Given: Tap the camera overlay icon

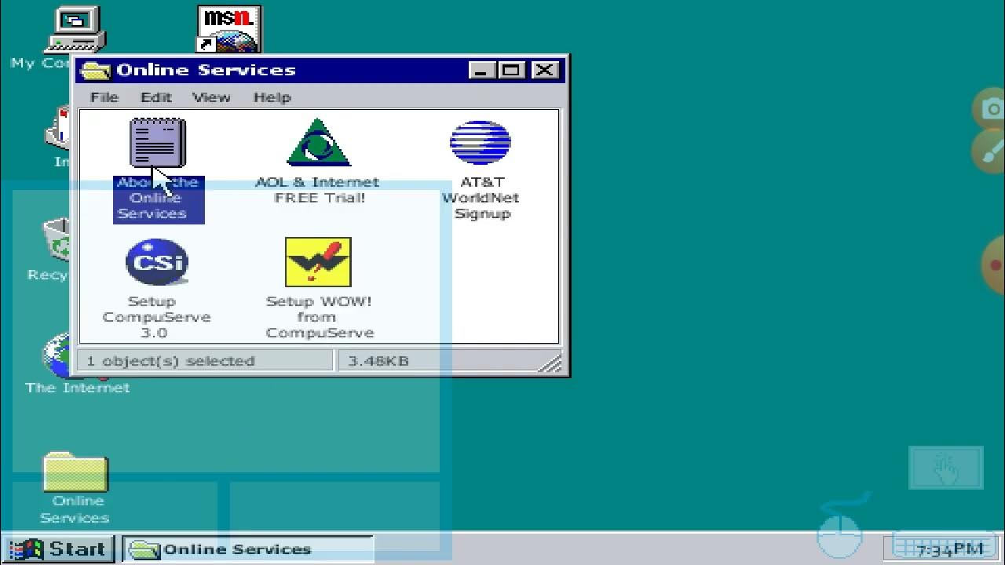Looking at the screenshot, I should tap(992, 109).
